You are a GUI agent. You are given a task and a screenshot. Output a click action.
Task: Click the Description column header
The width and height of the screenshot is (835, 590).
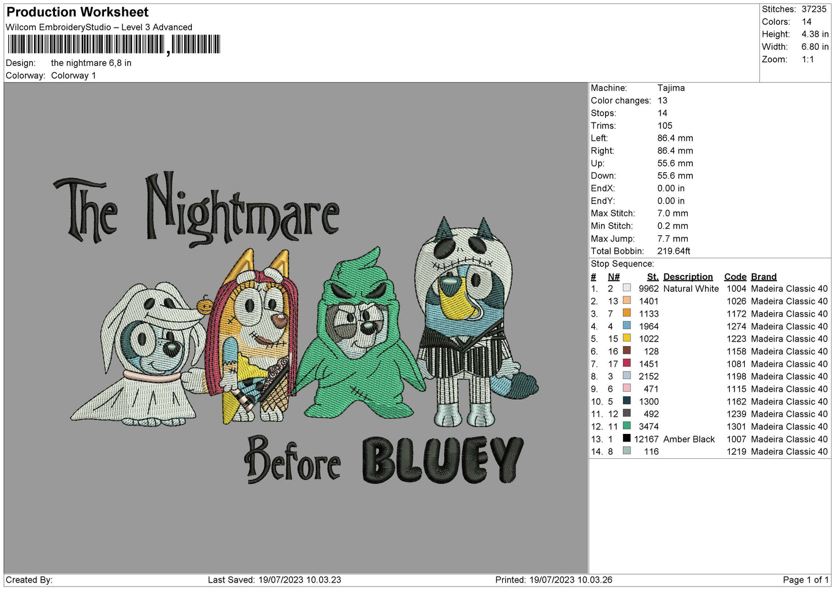(x=688, y=277)
